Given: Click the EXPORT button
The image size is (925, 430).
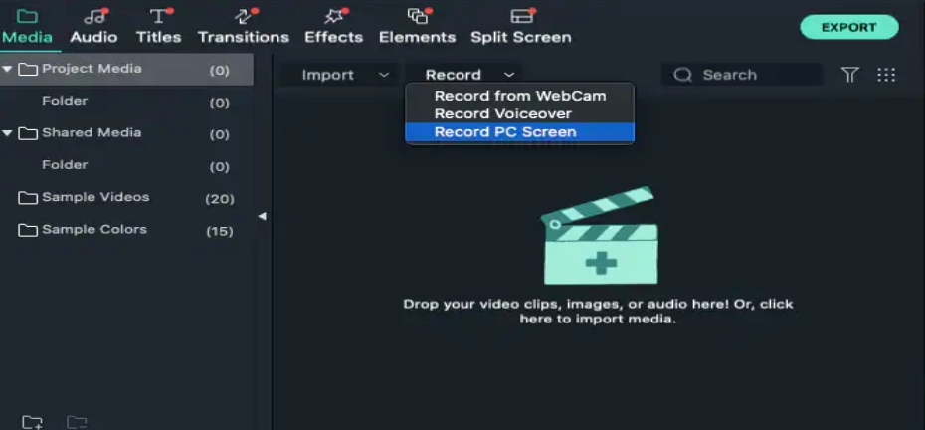Looking at the screenshot, I should click(848, 27).
